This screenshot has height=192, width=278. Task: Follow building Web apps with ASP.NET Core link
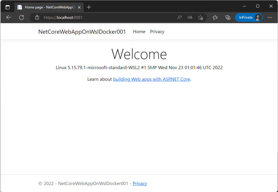pyautogui.click(x=151, y=79)
